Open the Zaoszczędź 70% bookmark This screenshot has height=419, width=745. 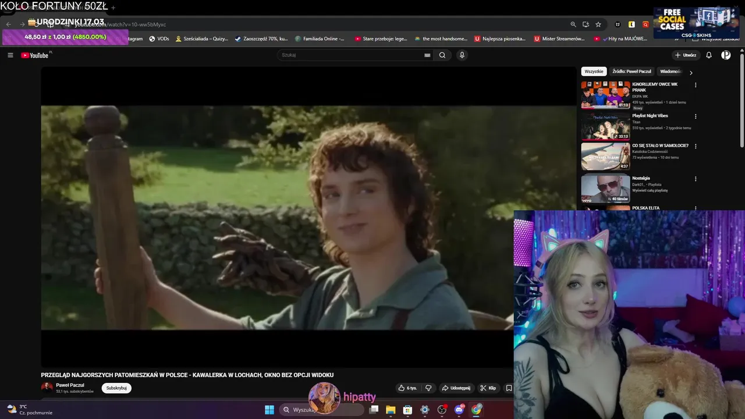click(261, 39)
